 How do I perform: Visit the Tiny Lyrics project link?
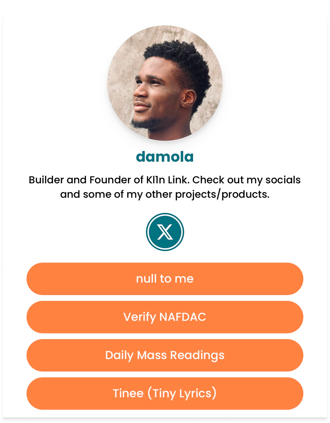(165, 393)
